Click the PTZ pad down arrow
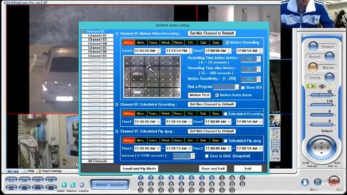This screenshot has width=347, height=195. click(x=322, y=153)
